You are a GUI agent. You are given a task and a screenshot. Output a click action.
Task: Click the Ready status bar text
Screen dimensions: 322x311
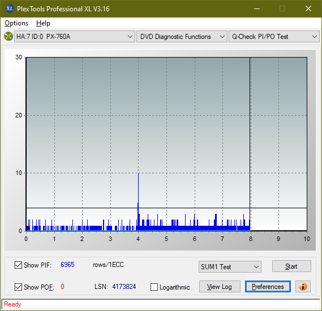point(12,304)
